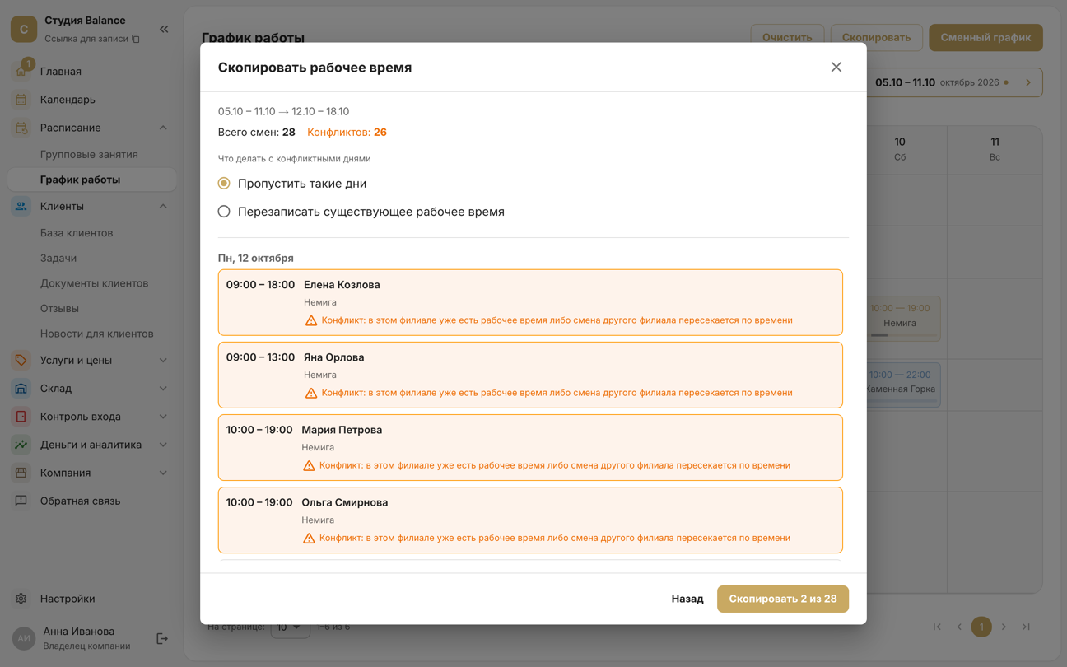The image size is (1067, 667).
Task: Collapse the sidebar with double chevron icon
Action: (164, 29)
